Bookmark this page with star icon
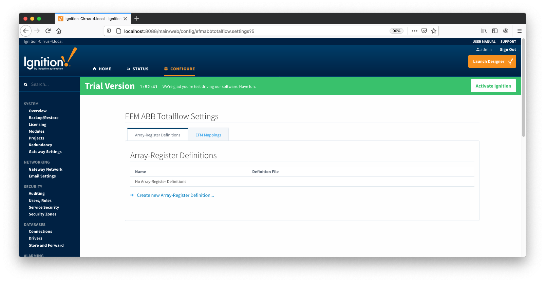Screen dimensions: 545x282 click(434, 31)
